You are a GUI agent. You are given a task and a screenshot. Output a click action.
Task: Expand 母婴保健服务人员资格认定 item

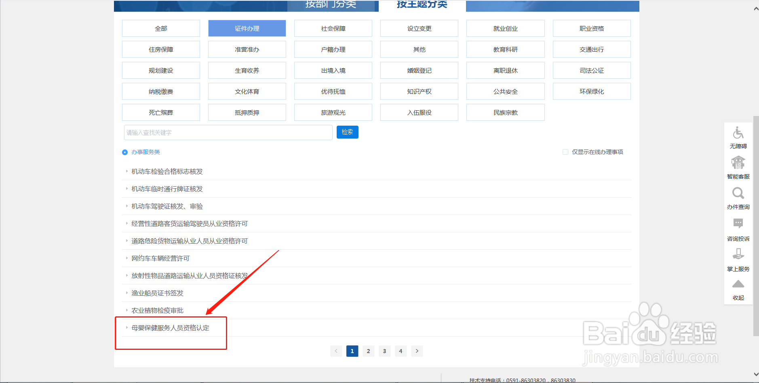click(170, 328)
